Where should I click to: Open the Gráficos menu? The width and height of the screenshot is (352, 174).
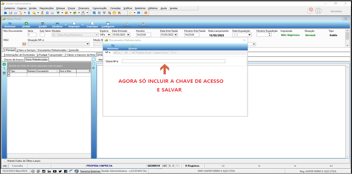tap(128, 8)
